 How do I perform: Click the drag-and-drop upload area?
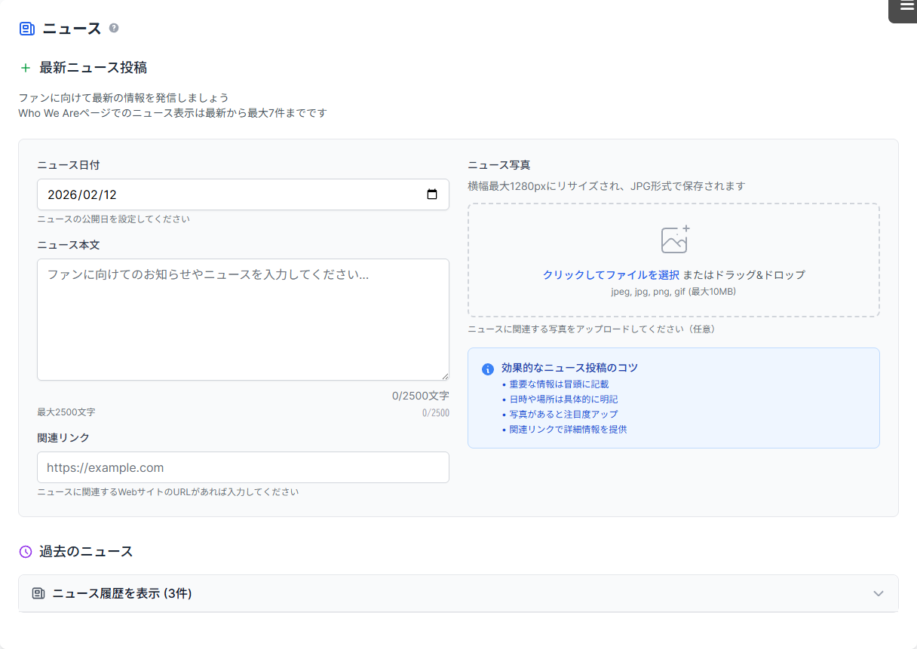tap(673, 260)
